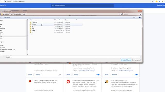
Task: Open the Google Translate extension icon
Action: coord(159,1)
